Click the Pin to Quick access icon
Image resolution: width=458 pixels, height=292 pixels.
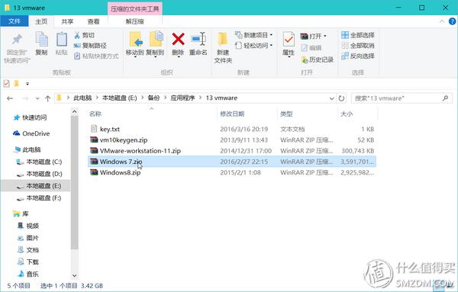(x=18, y=39)
